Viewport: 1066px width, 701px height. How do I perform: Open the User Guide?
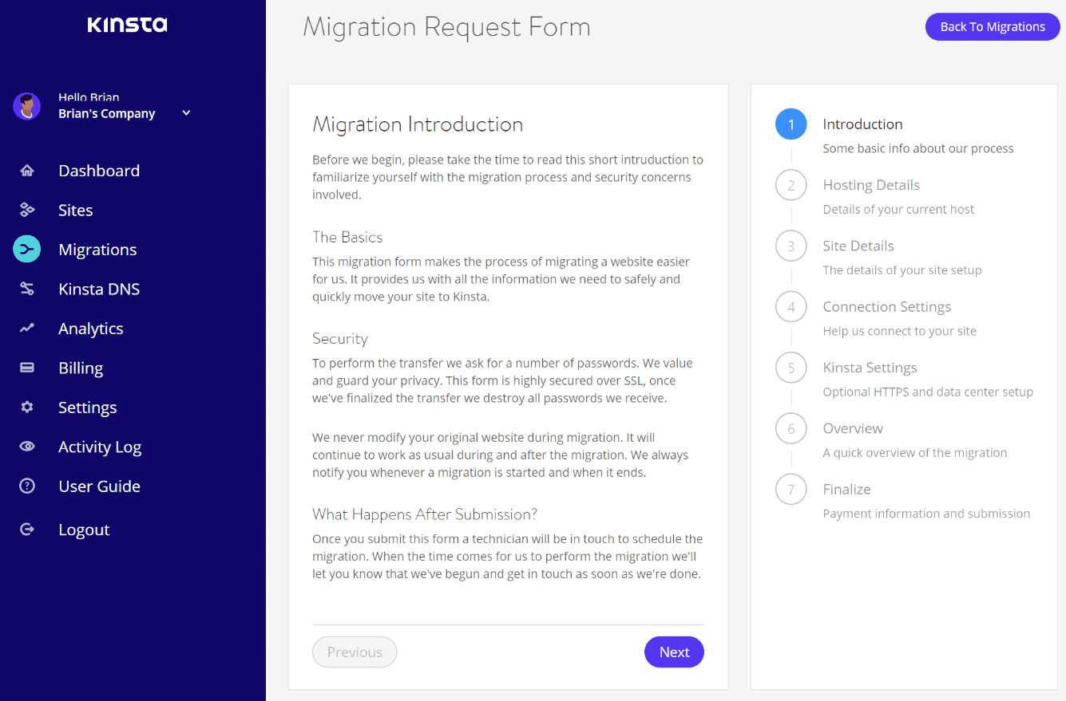[99, 486]
